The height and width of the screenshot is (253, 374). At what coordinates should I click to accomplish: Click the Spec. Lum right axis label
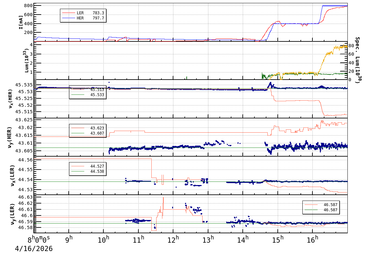point(357,60)
